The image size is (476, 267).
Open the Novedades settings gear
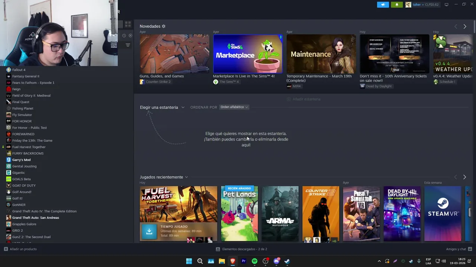tap(164, 26)
